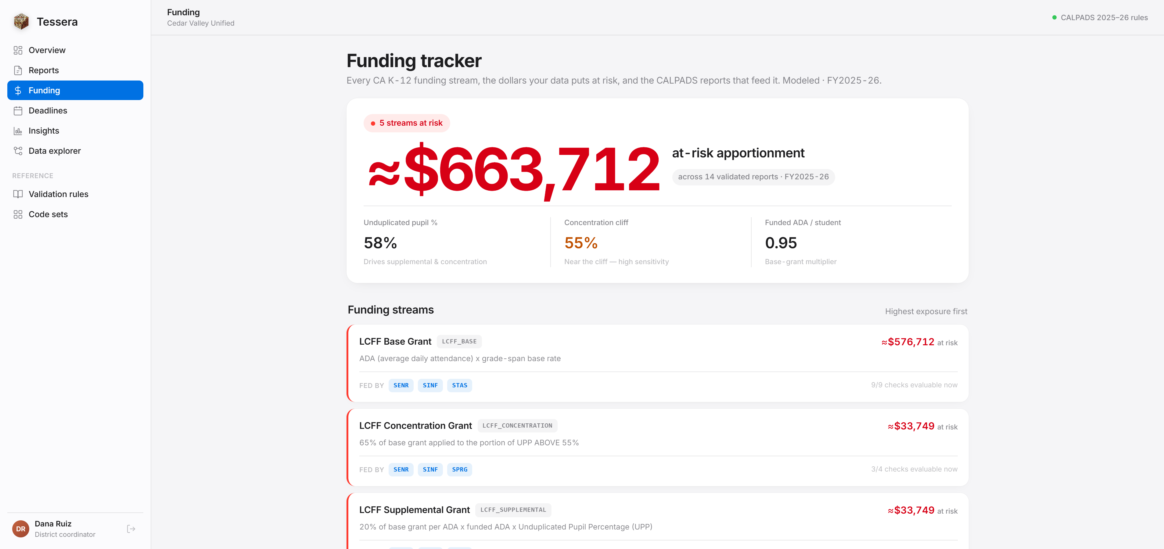Viewport: 1164px width, 549px height.
Task: Click the LCFF_SUPPLEMENTAL code chip
Action: tap(513, 510)
